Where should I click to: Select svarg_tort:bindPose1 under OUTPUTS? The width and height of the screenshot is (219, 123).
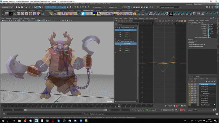[196, 46]
